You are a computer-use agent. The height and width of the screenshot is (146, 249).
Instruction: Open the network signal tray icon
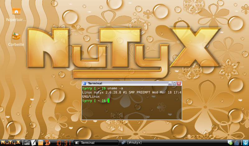point(237,143)
